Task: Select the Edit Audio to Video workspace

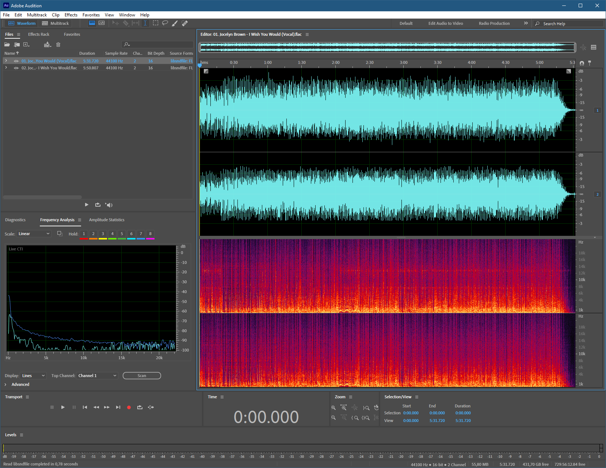Action: tap(446, 23)
